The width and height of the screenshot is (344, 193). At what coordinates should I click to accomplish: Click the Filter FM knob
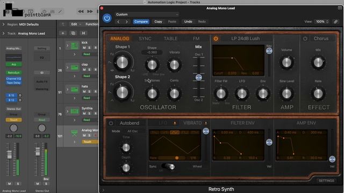221,94
